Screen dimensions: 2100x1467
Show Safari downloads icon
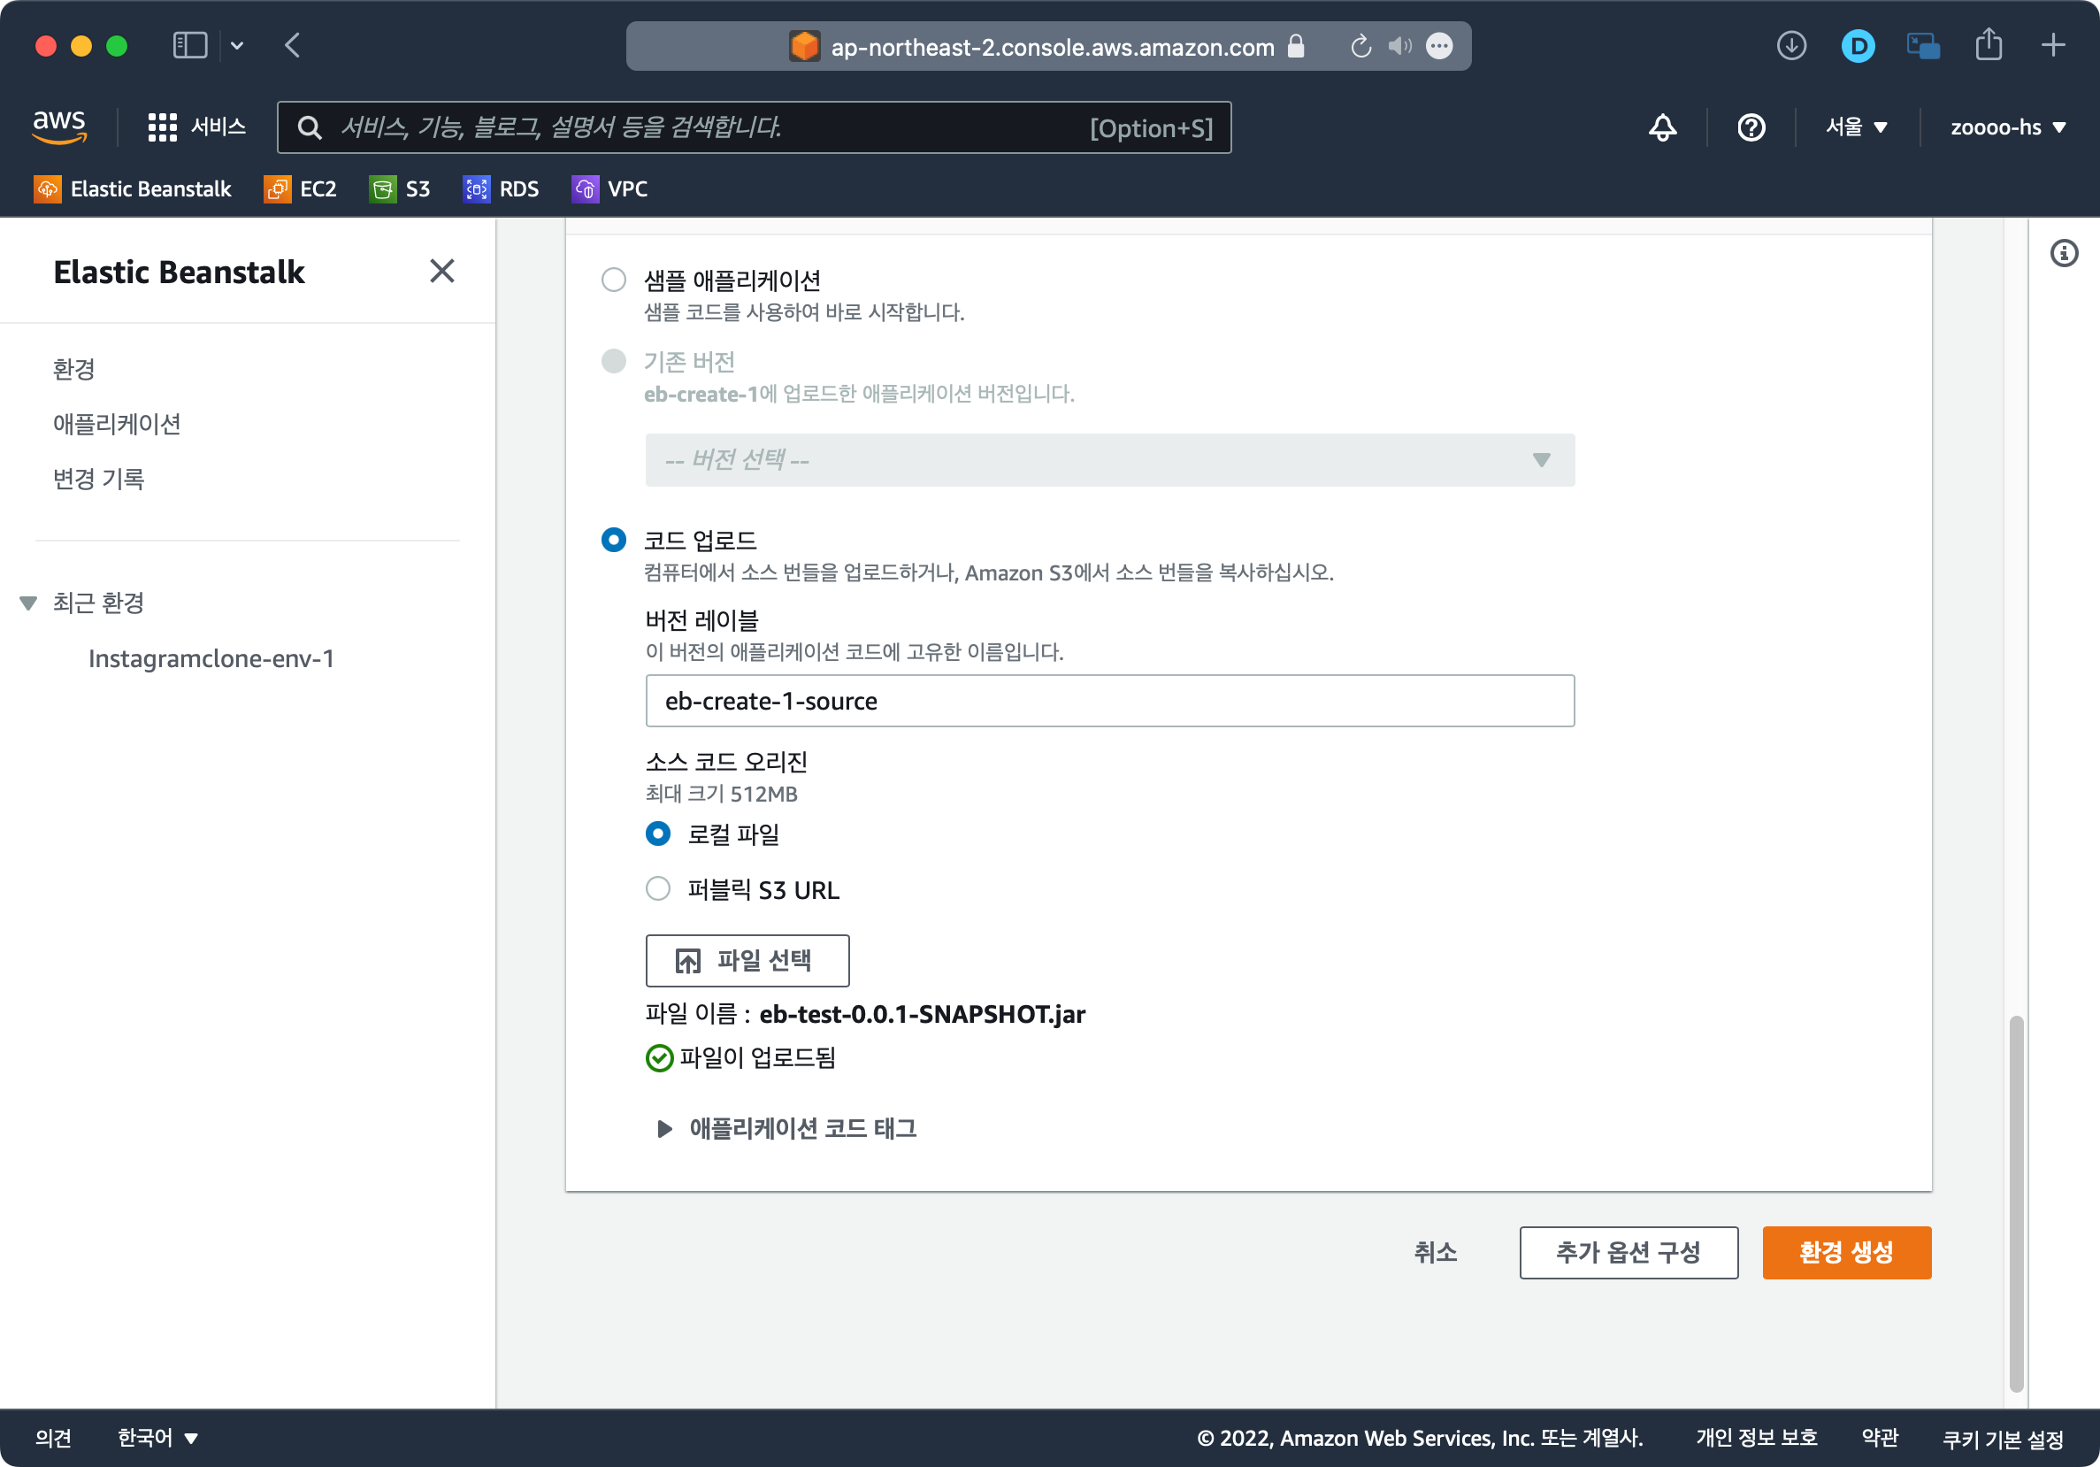point(1791,46)
